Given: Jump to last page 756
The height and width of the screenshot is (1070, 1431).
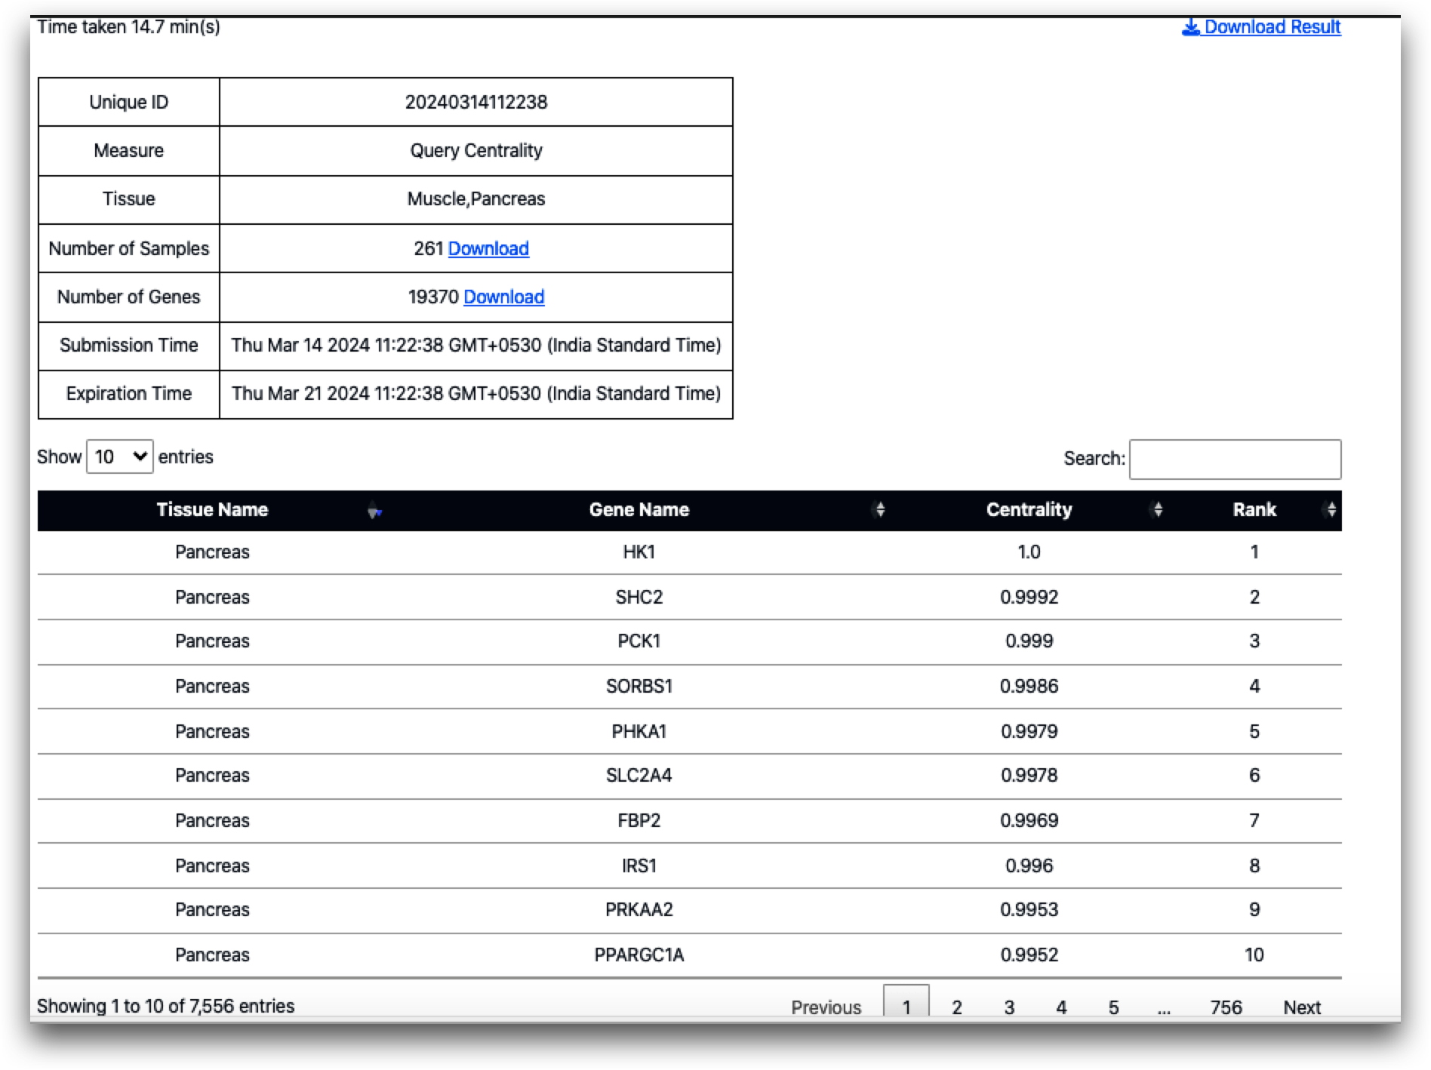Looking at the screenshot, I should [x=1226, y=1007].
